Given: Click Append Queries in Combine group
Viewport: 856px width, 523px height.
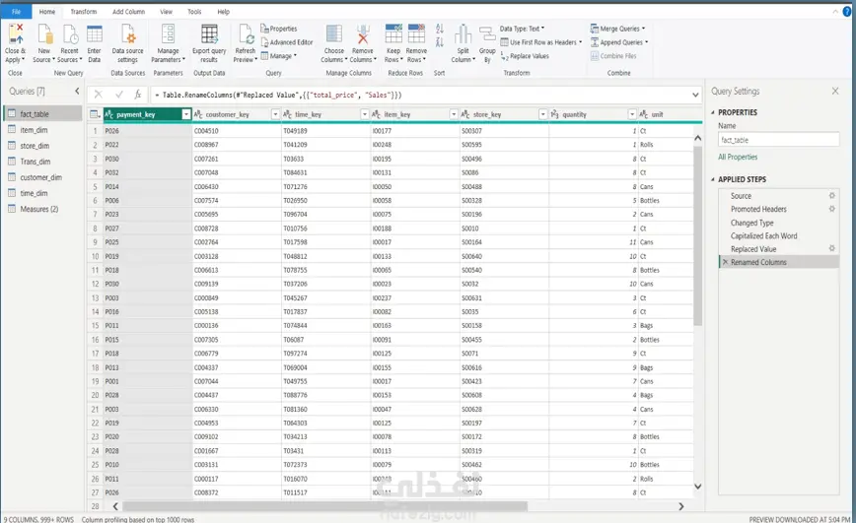Looking at the screenshot, I should pos(619,42).
